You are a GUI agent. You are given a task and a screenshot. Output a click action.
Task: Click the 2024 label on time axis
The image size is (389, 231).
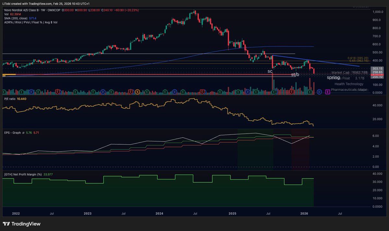pyautogui.click(x=159, y=214)
